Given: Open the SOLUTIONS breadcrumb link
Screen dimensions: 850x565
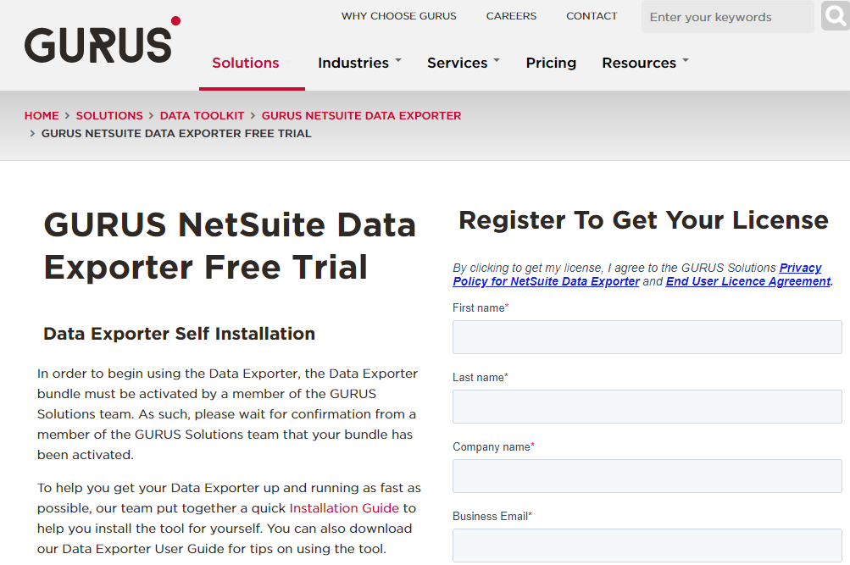Looking at the screenshot, I should [x=109, y=115].
